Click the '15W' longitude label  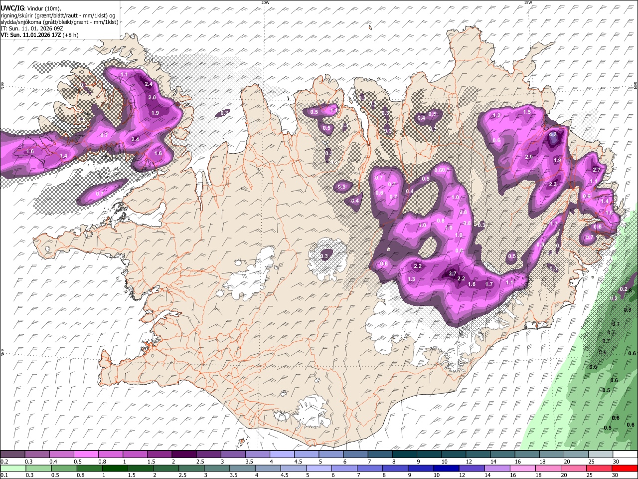[528, 2]
